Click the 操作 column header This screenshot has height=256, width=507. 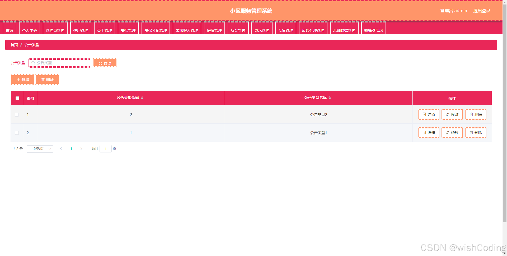(452, 98)
